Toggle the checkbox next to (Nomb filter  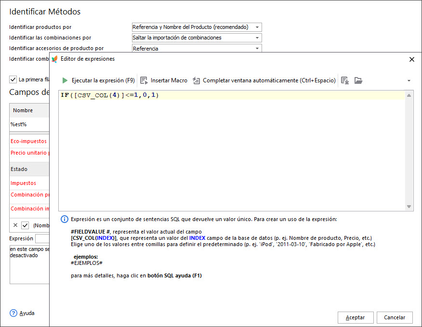pos(25,225)
